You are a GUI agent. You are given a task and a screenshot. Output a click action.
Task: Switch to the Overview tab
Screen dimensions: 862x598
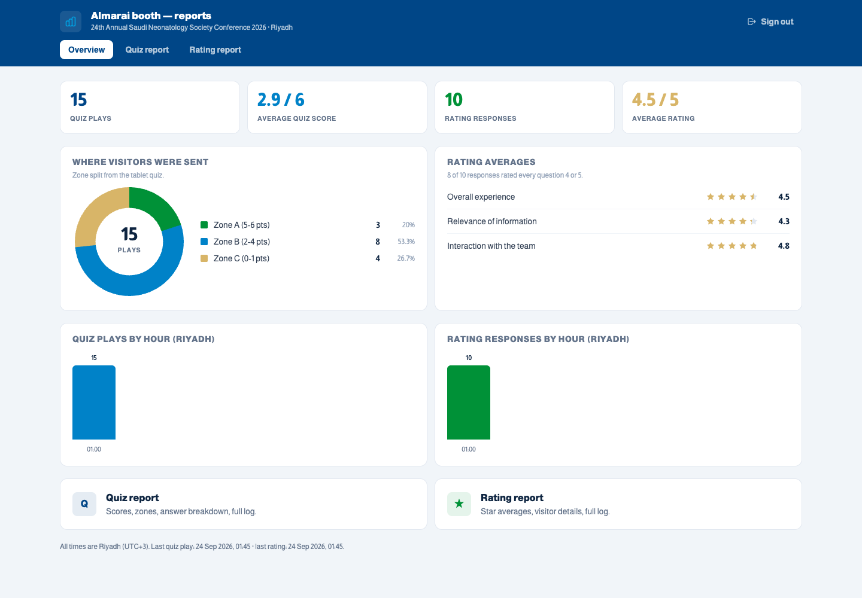86,50
